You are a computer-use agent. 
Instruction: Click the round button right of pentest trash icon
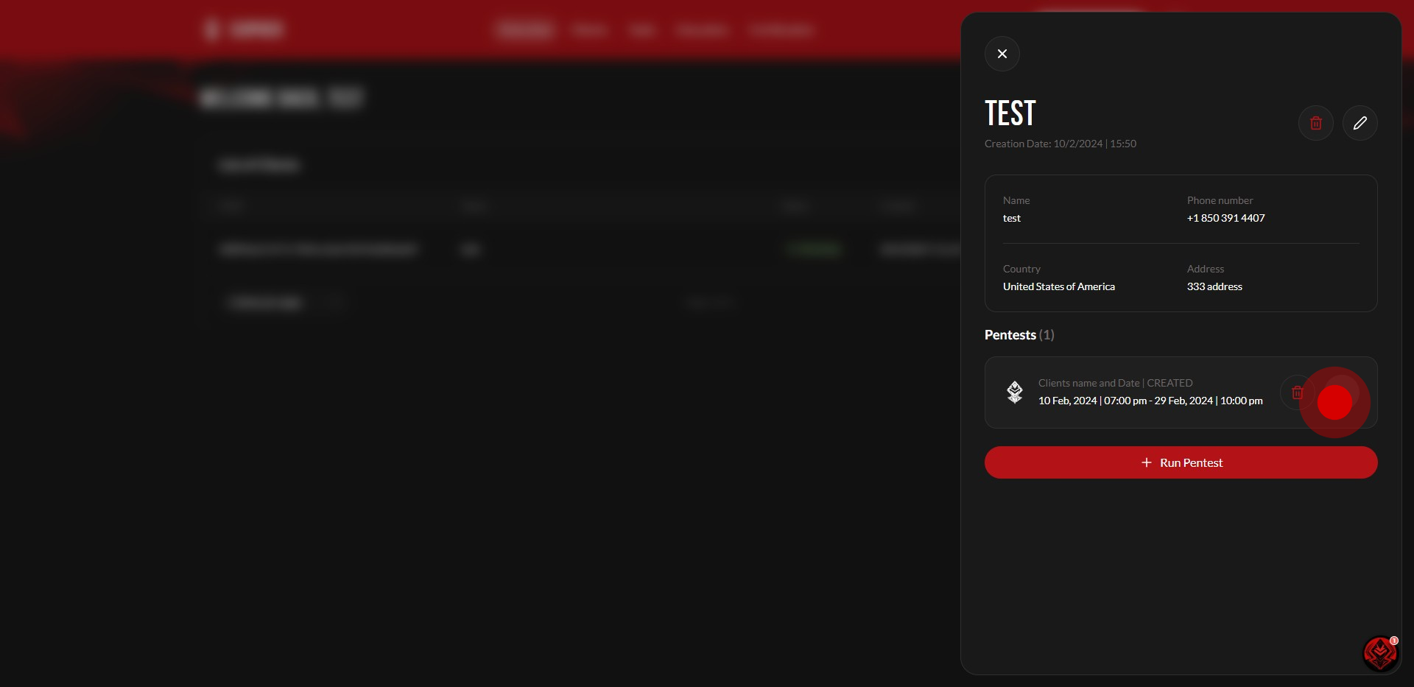[x=1341, y=392]
